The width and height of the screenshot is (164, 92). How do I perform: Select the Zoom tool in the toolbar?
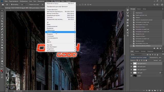point(2,64)
